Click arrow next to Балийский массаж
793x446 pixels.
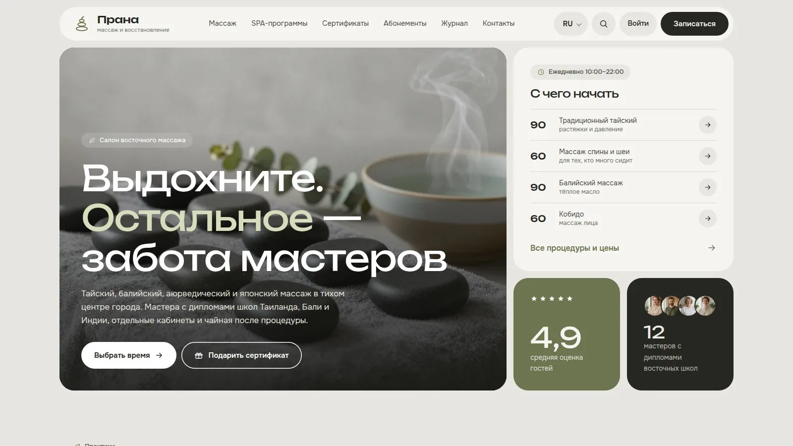point(708,187)
